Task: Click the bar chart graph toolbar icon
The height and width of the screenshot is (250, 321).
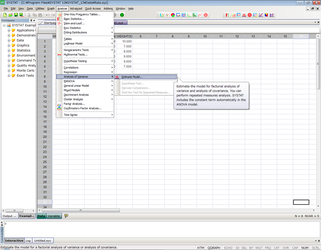Action: [x=162, y=15]
